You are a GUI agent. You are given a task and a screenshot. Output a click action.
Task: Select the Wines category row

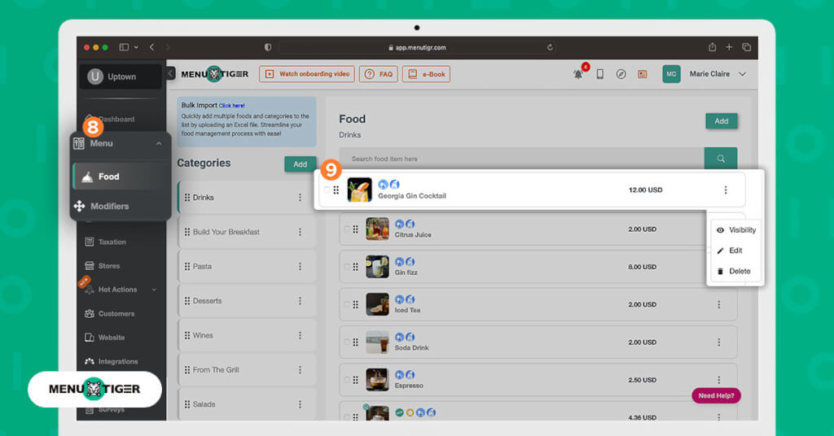point(247,336)
